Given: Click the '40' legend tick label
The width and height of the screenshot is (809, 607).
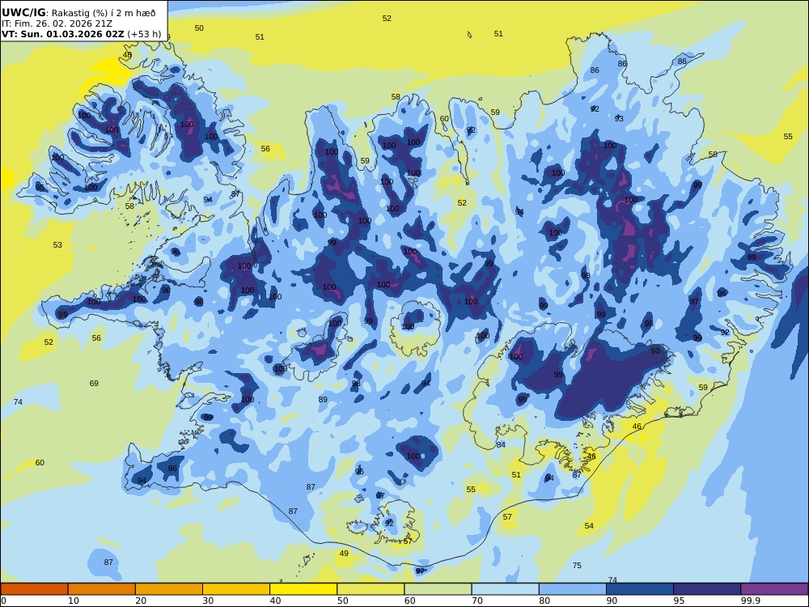Looking at the screenshot, I should coord(276,601).
